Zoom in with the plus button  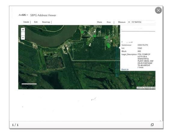23,30
